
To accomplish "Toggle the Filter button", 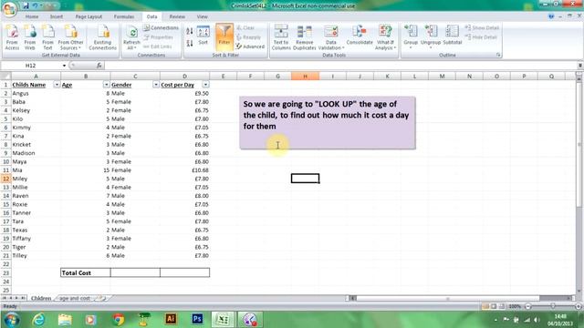I will coord(224,36).
